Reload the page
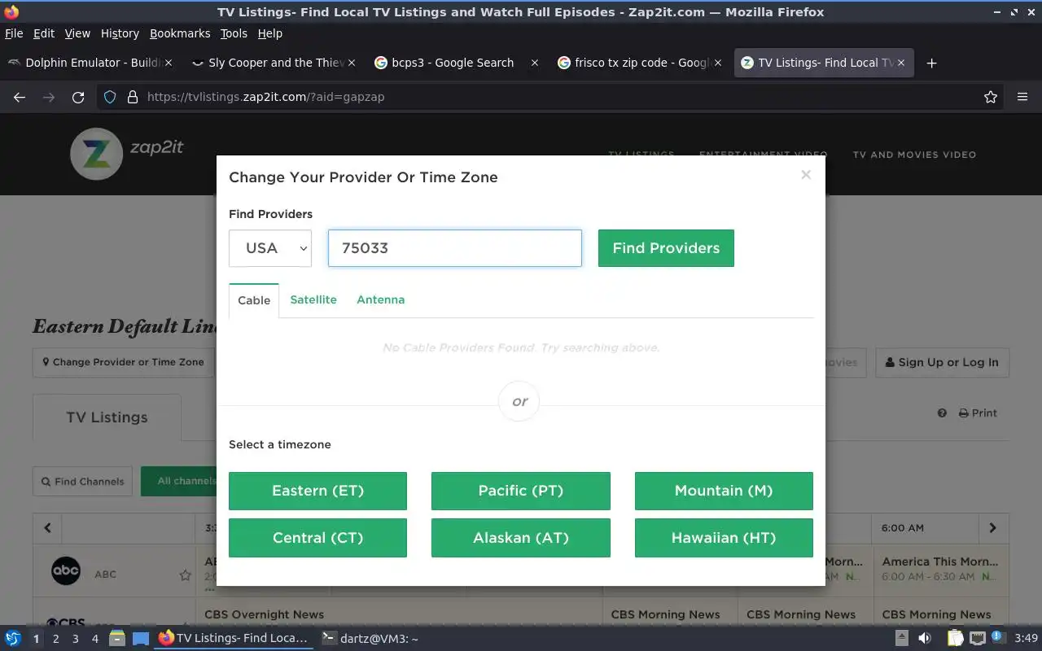1042x651 pixels. point(78,97)
